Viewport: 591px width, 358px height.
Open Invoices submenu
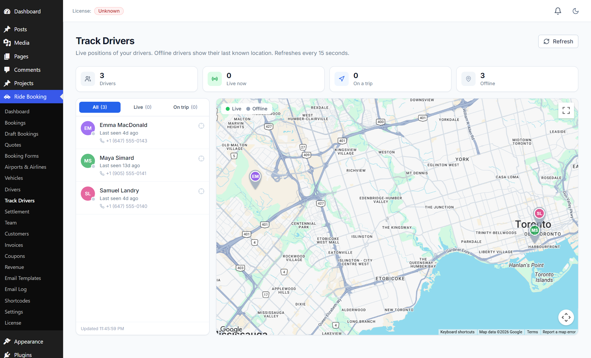point(14,245)
